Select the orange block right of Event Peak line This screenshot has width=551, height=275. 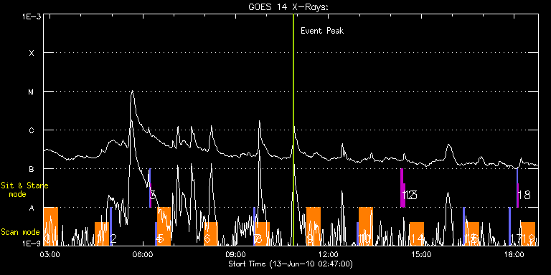(x=314, y=226)
